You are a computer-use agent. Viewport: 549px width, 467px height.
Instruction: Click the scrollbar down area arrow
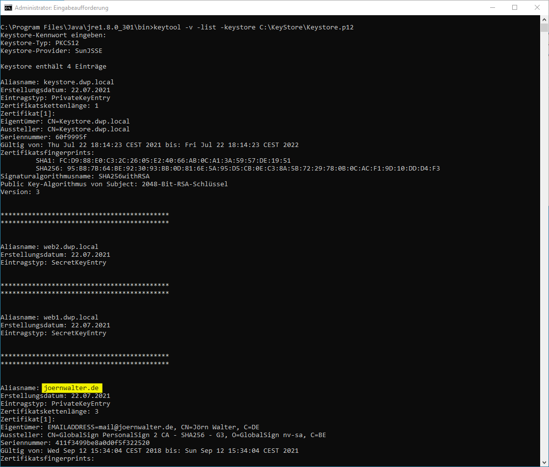545,463
